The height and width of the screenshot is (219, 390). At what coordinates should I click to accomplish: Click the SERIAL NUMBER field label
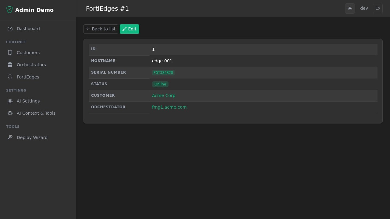point(108,72)
